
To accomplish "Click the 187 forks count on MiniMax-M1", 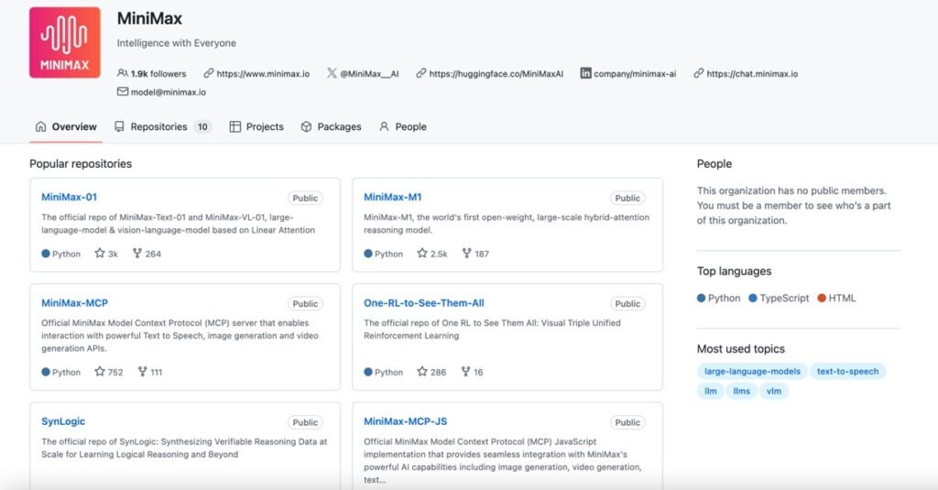I will [x=482, y=254].
